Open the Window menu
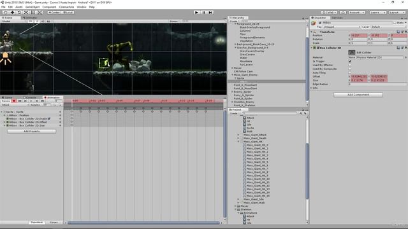 tap(82, 7)
